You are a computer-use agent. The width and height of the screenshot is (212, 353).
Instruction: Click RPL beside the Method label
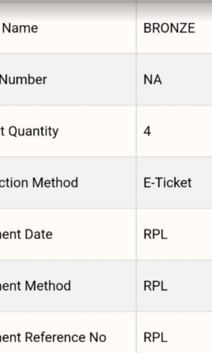point(155,286)
